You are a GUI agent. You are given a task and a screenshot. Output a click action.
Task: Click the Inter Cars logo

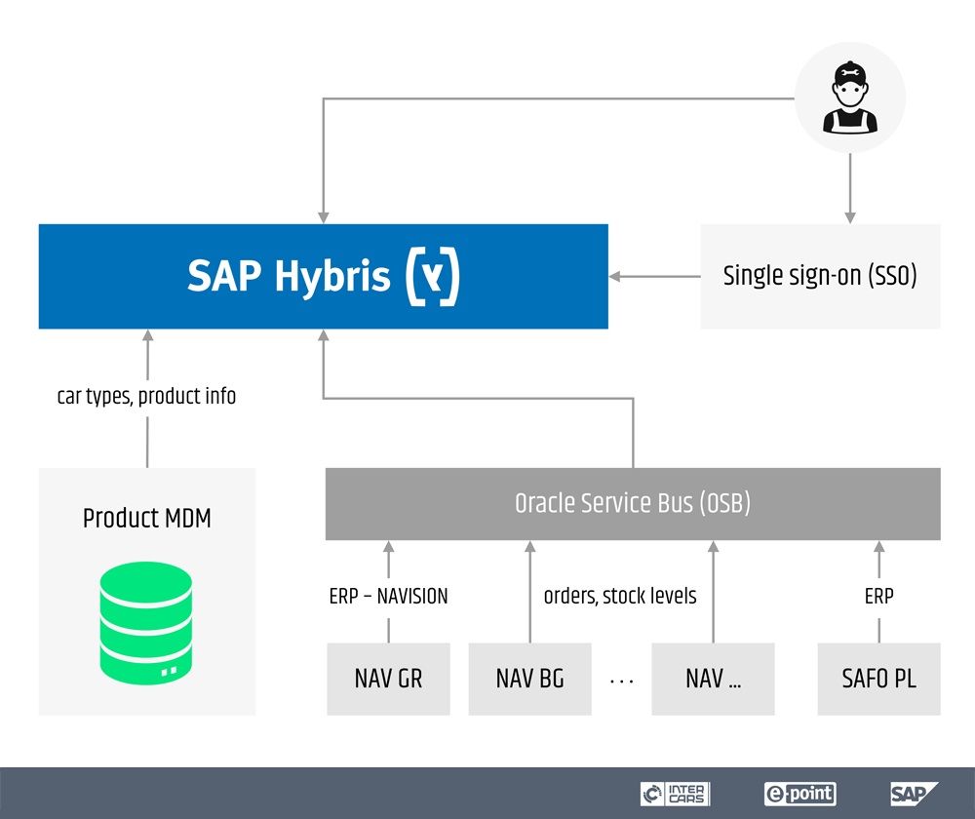tap(675, 794)
